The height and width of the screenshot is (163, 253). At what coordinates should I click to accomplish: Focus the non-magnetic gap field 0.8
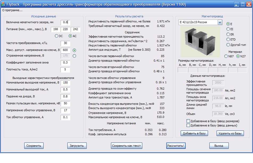(x=65, y=22)
